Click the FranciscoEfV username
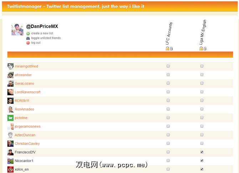 (x=25, y=152)
